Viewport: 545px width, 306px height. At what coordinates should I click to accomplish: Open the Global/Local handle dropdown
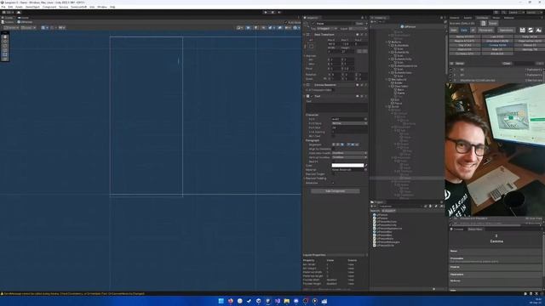(28, 28)
